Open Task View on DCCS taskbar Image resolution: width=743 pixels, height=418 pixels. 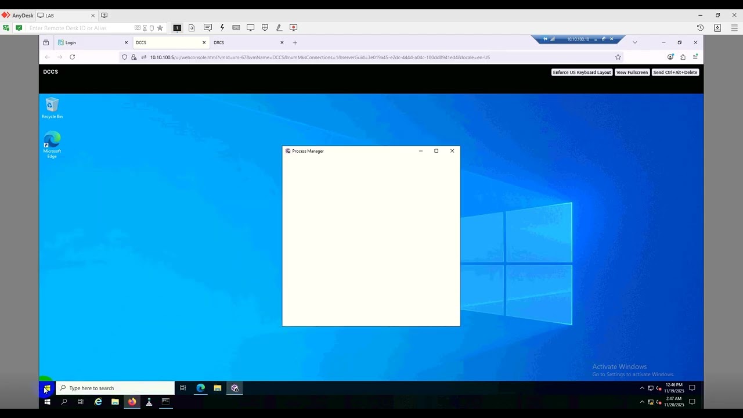(183, 388)
